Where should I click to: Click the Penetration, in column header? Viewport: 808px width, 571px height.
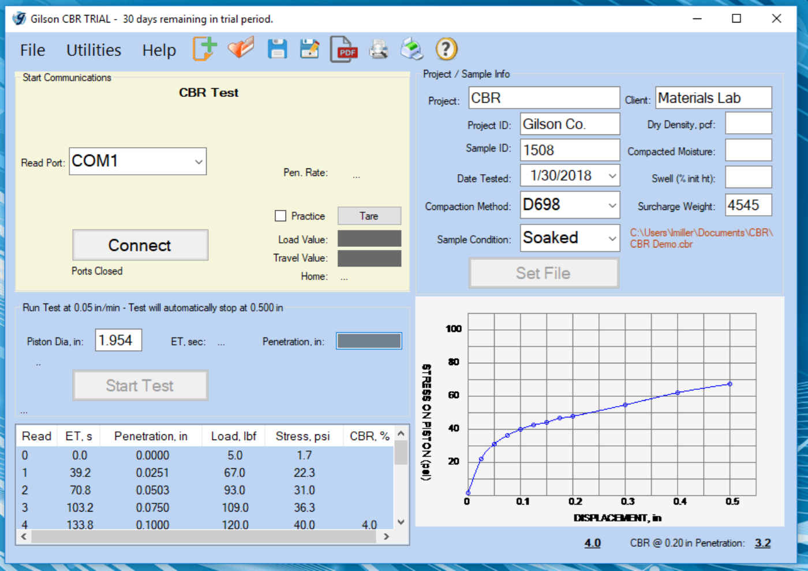(x=151, y=436)
